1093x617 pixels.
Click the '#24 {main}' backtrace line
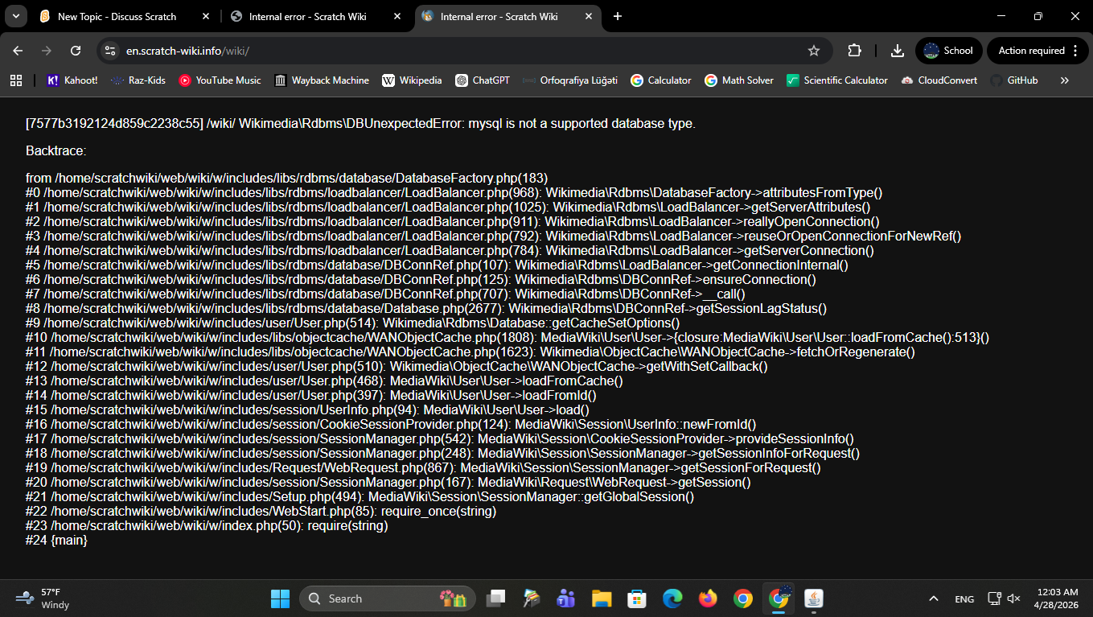pyautogui.click(x=56, y=541)
